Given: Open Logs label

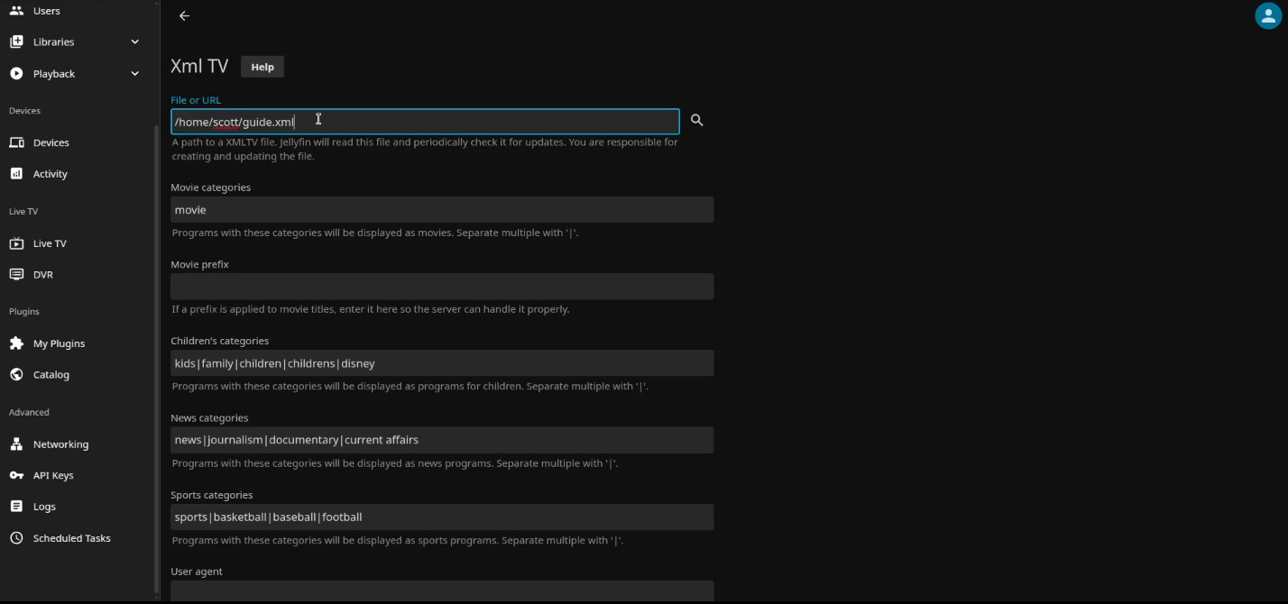Looking at the screenshot, I should [x=44, y=507].
